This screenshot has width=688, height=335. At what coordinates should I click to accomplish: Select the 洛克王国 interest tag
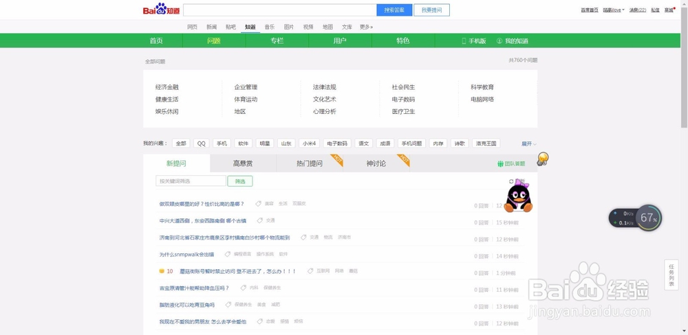486,143
